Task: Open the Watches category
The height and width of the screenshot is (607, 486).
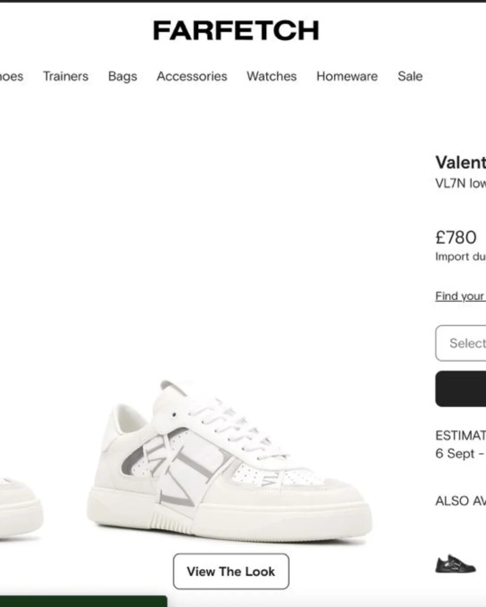Action: click(272, 76)
